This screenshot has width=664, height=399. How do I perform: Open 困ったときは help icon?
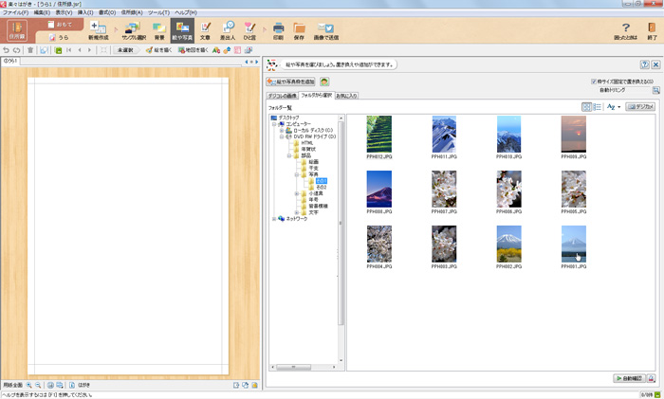[625, 30]
